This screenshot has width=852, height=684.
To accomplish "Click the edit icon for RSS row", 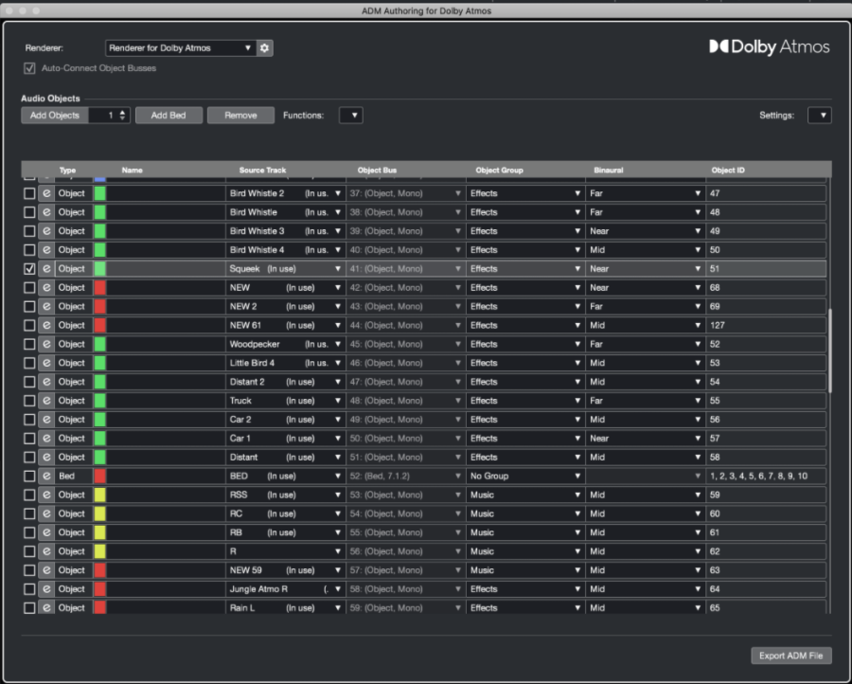I will point(46,495).
